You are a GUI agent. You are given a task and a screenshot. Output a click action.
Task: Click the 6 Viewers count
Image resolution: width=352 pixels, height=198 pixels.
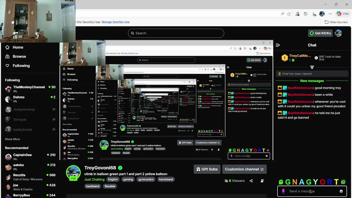click(x=235, y=181)
